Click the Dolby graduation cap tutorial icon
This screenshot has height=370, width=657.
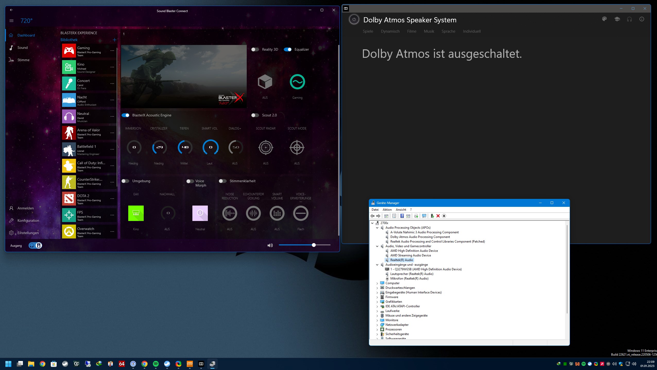[617, 19]
